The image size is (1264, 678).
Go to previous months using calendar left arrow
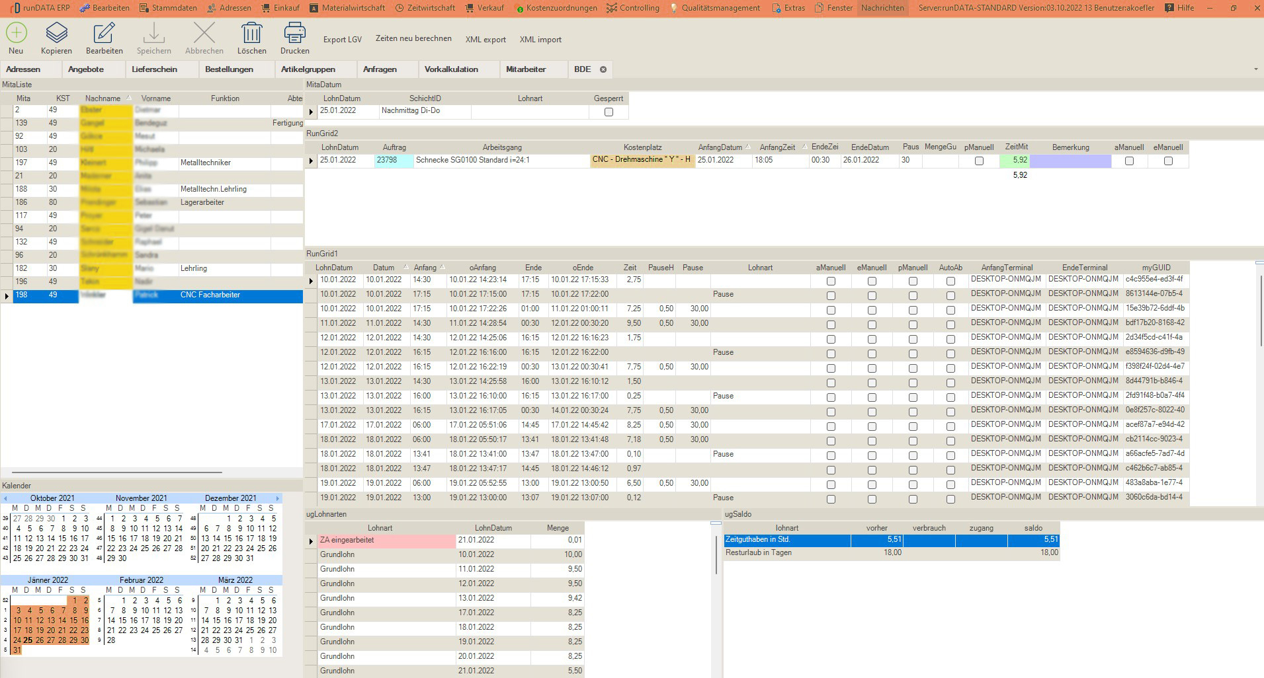click(x=5, y=498)
